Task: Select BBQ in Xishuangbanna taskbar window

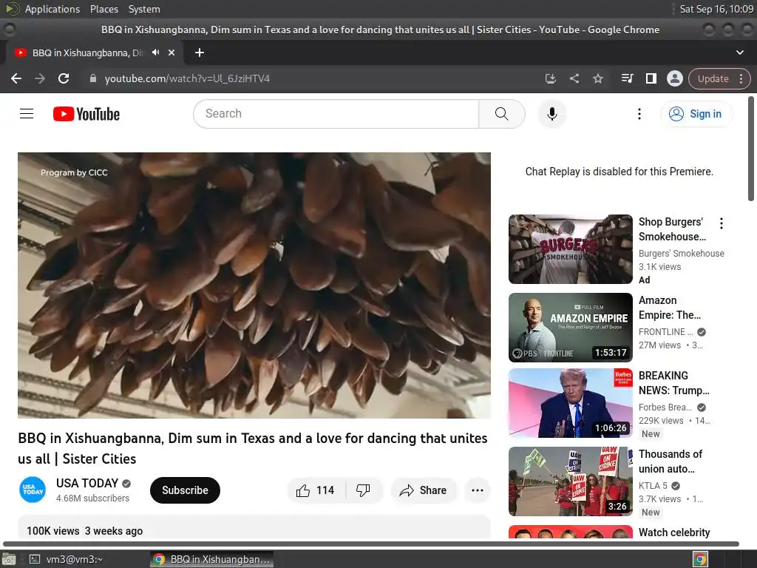Action: tap(212, 559)
